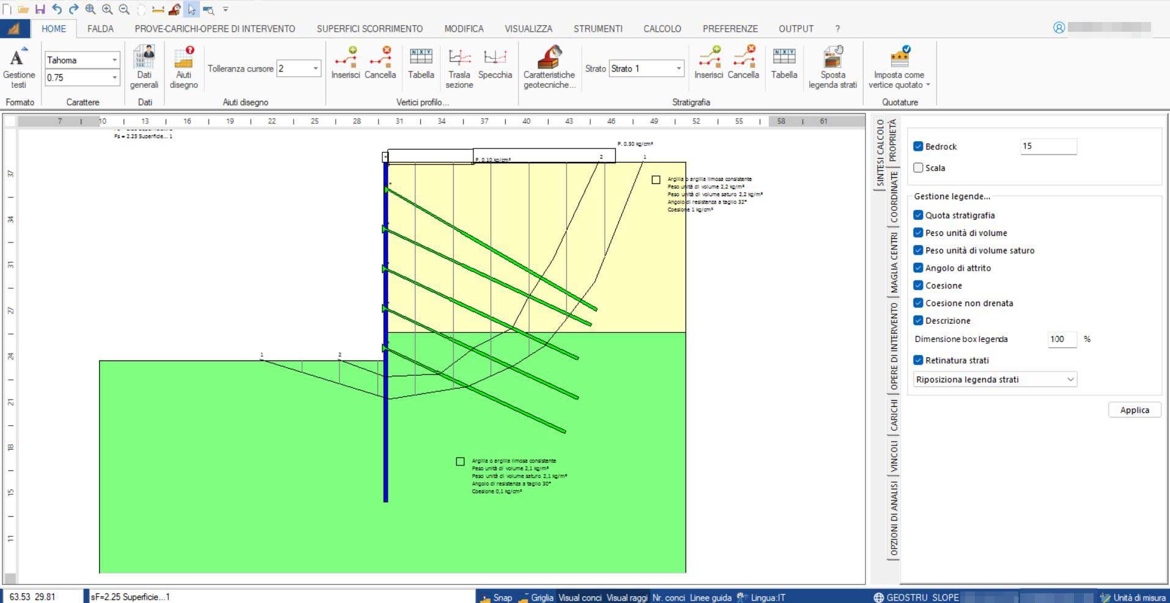
Task: Open the CALCOLO ribbon tab
Action: (662, 29)
